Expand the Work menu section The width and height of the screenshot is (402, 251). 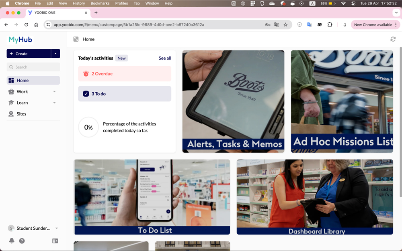(x=54, y=91)
